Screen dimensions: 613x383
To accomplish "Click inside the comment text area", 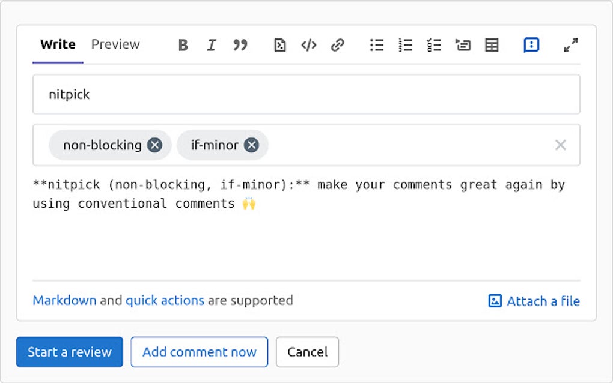I will [x=300, y=234].
